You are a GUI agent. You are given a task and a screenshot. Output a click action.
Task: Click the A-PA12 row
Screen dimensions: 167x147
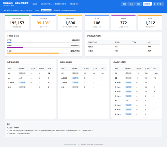tap(137, 96)
